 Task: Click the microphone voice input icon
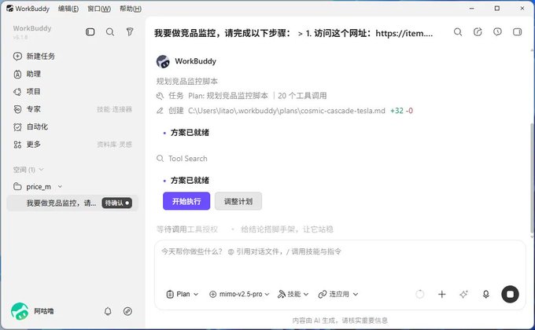(486, 294)
